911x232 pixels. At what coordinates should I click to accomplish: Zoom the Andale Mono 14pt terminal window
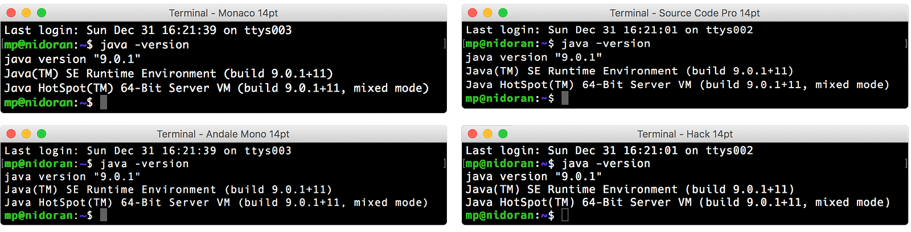[x=42, y=134]
